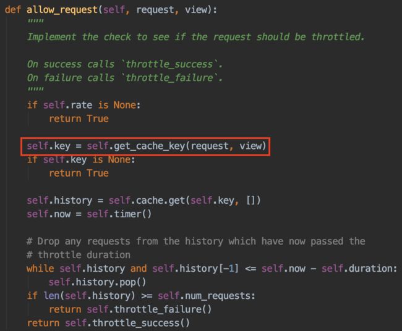The height and width of the screenshot is (331, 402).
Task: Click the line 'self.history.pop()'
Action: (98, 282)
